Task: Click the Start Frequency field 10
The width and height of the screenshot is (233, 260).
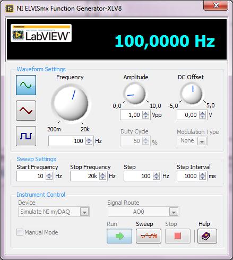Action: [x=31, y=176]
